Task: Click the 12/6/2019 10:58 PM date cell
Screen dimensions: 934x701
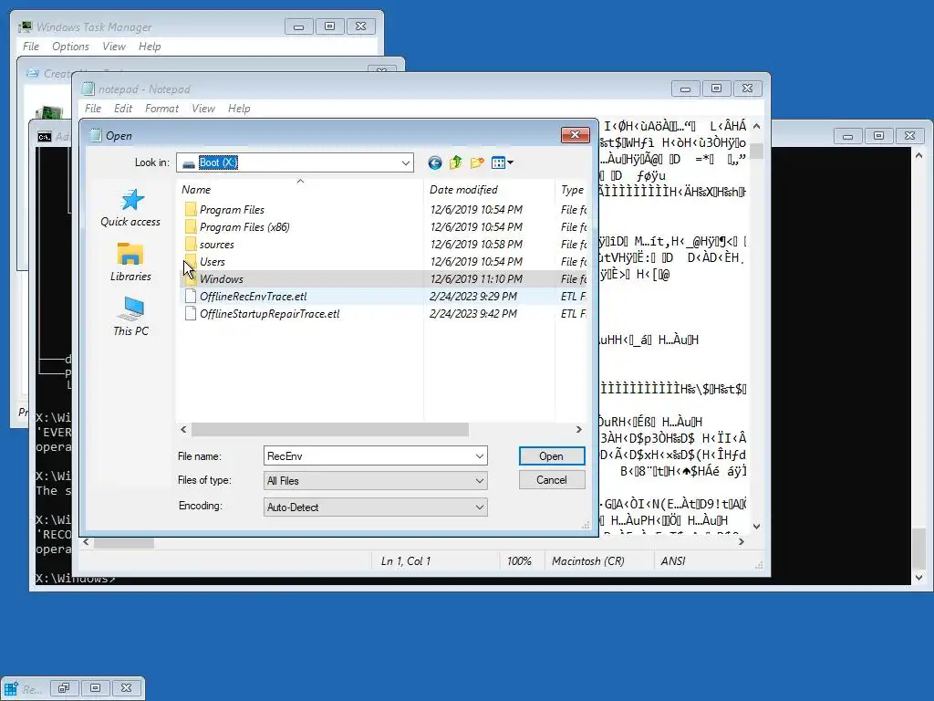Action: click(476, 245)
